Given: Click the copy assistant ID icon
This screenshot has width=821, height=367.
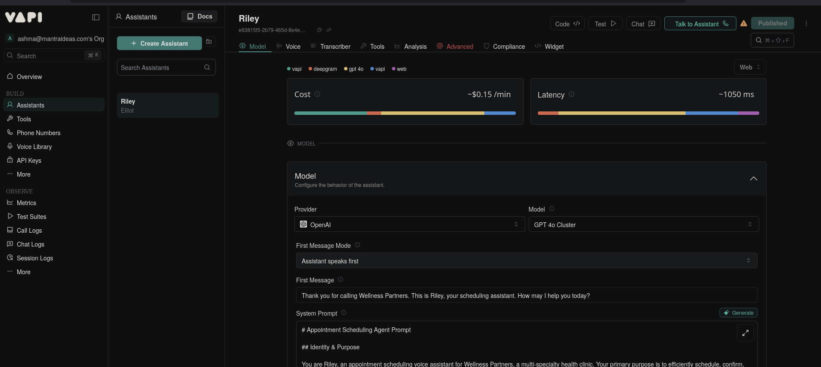Looking at the screenshot, I should (x=319, y=30).
